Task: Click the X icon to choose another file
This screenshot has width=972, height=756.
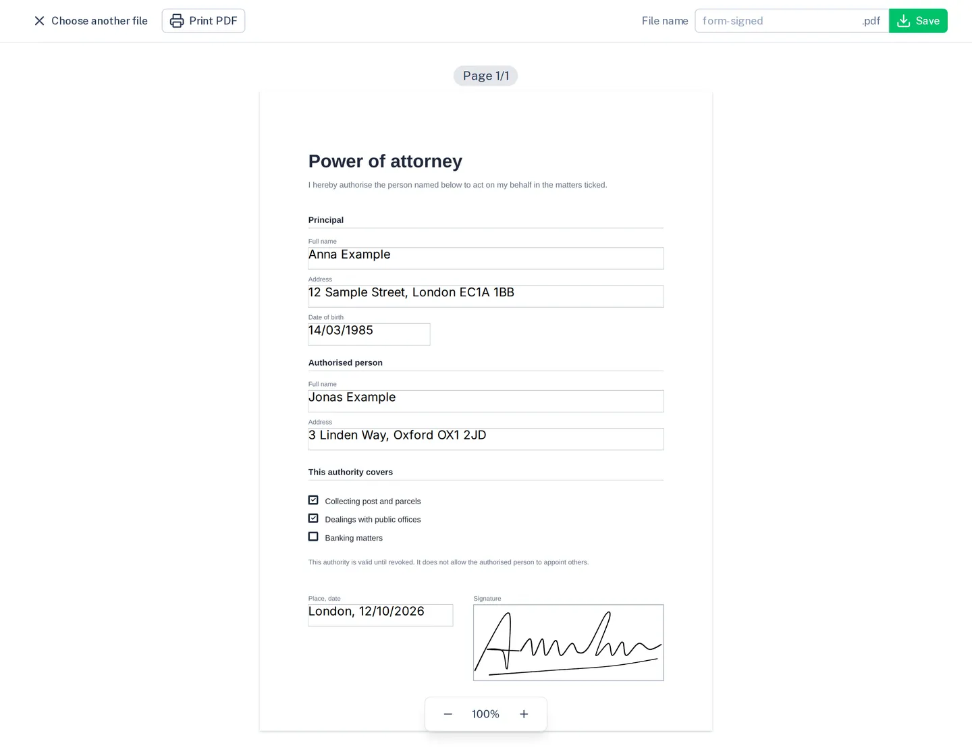Action: (39, 21)
